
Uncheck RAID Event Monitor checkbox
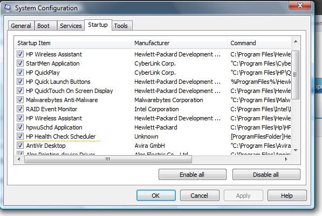20,109
